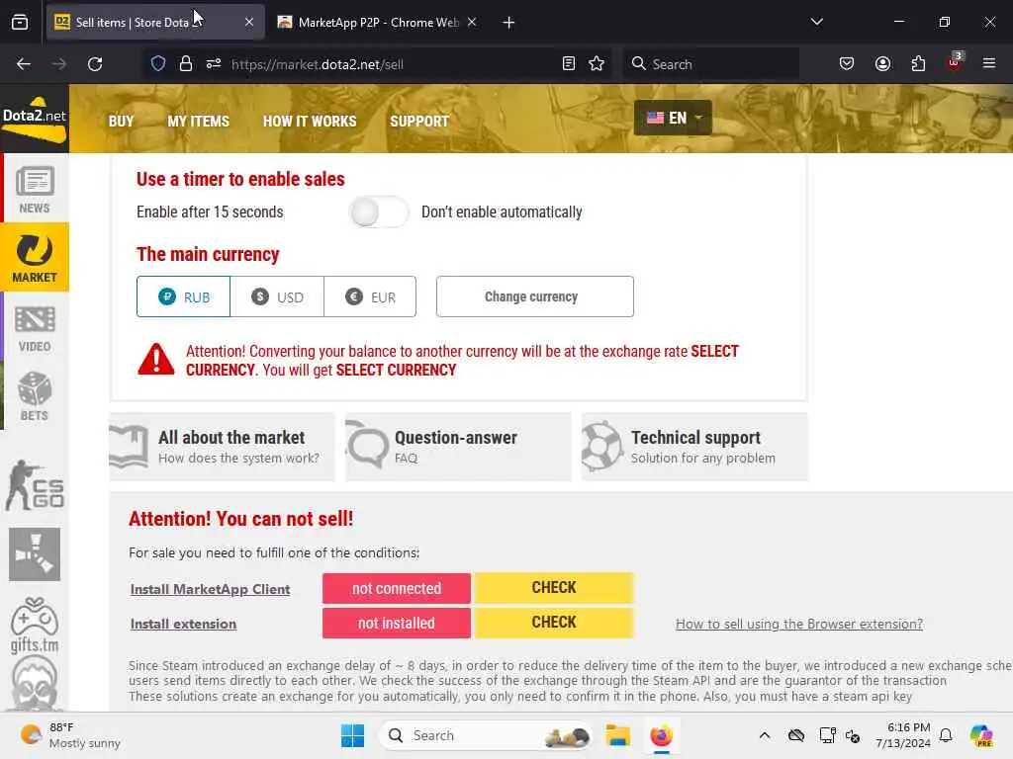Open the Firefox hamburger menu
The height and width of the screenshot is (759, 1013).
(x=989, y=64)
